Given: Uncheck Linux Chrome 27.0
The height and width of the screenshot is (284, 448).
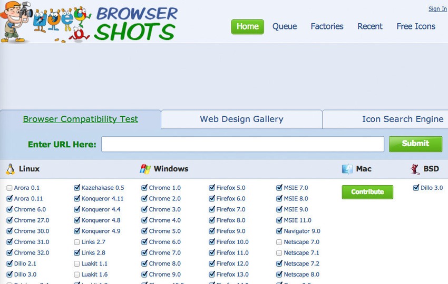Looking at the screenshot, I should pyautogui.click(x=9, y=220).
